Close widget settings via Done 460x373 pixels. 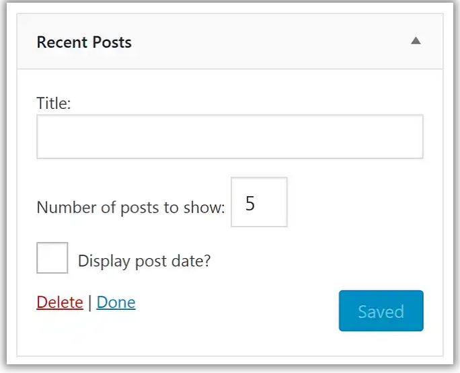click(116, 302)
